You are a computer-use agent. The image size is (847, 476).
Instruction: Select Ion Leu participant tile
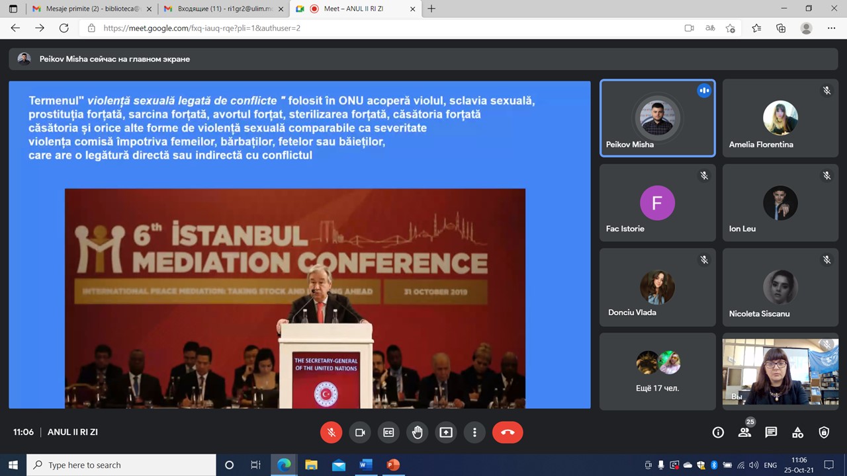pos(780,202)
